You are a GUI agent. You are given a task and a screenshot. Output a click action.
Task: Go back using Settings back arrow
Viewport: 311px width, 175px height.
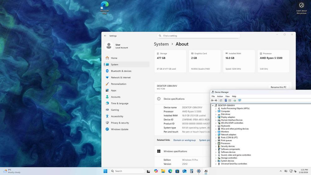[x=105, y=36]
